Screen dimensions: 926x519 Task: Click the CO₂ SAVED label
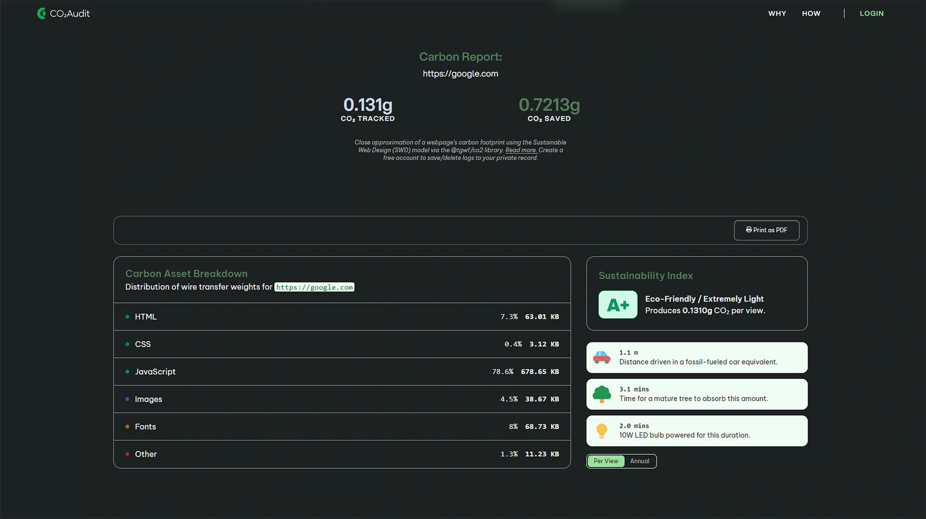tap(549, 119)
